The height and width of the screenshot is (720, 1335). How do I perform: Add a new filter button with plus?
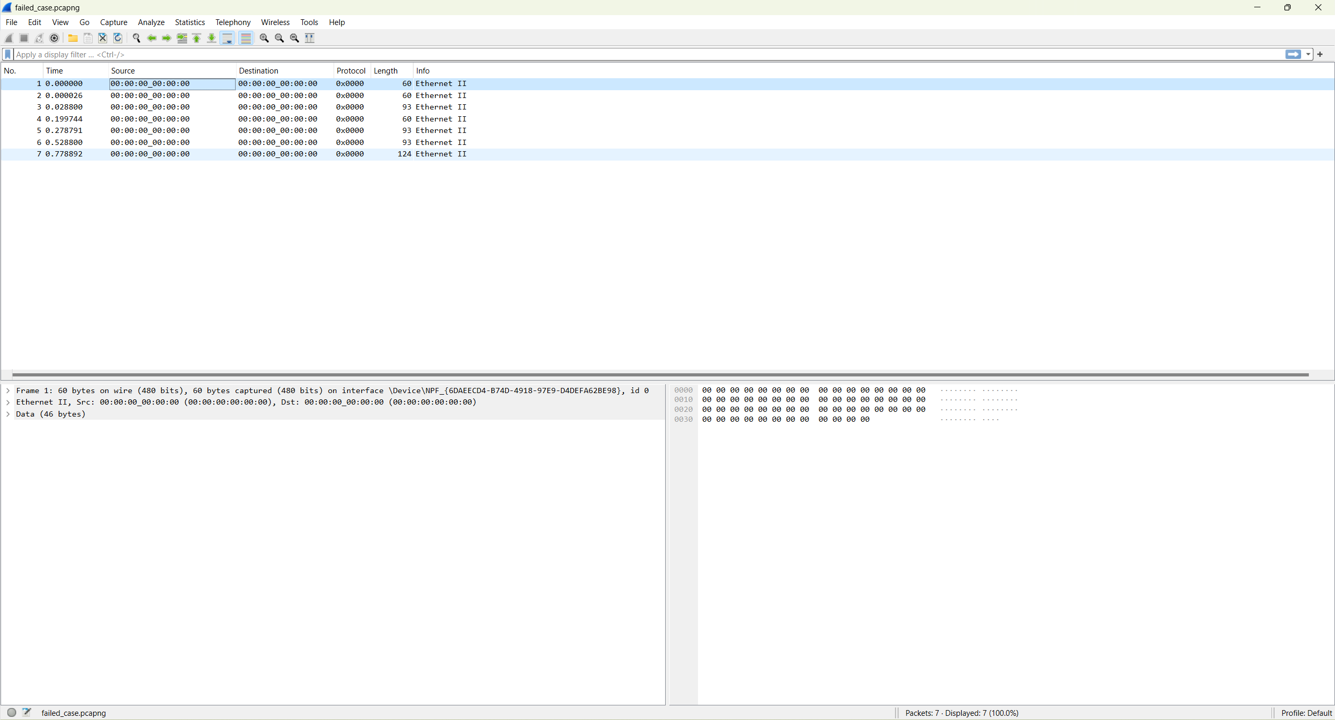point(1320,54)
